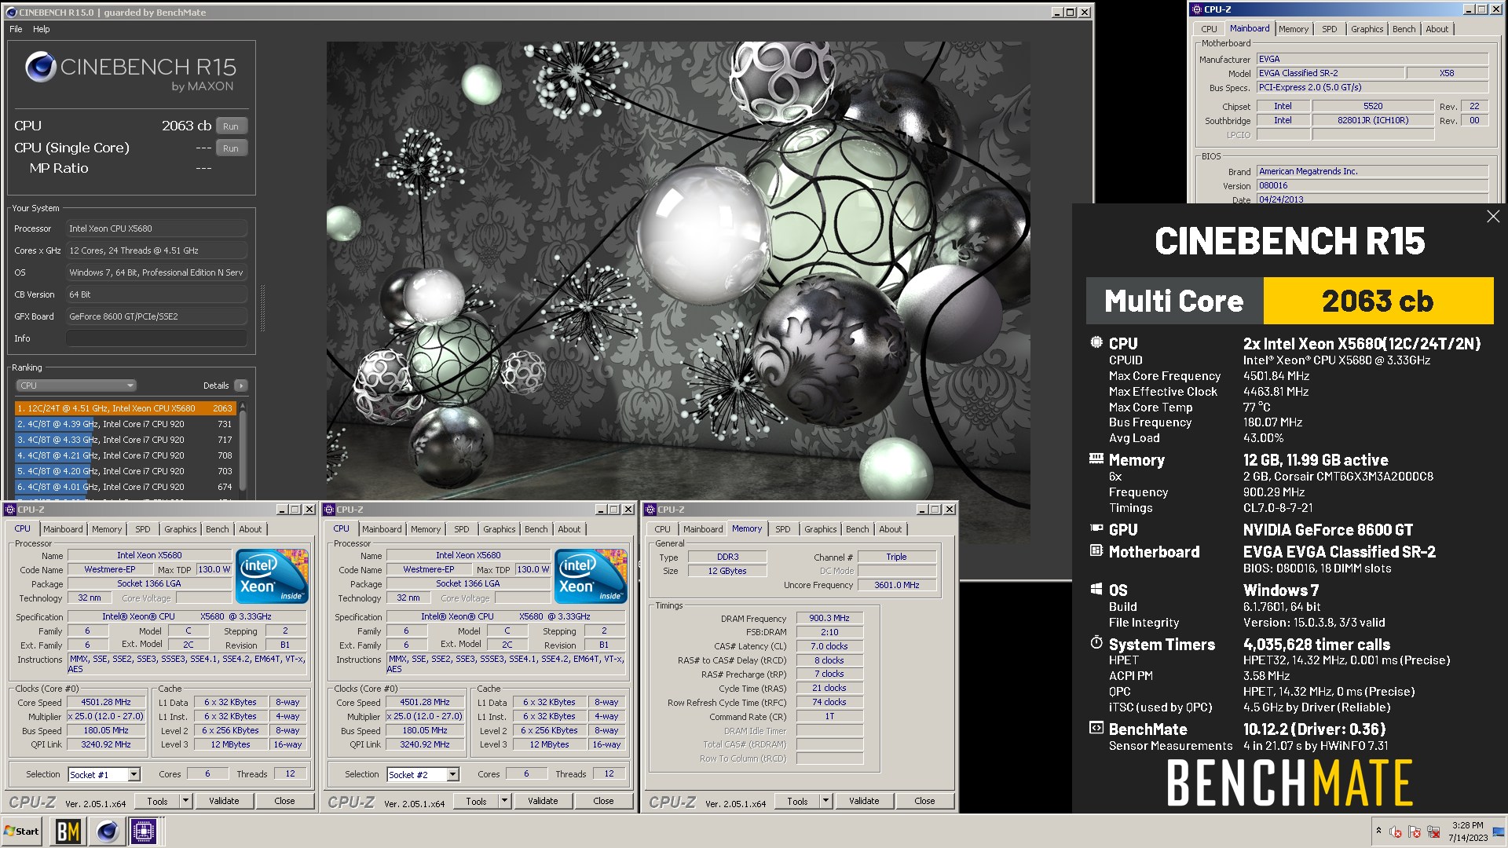Click the BenchMate version section icon
Screen dimensions: 1508x848
(1096, 729)
